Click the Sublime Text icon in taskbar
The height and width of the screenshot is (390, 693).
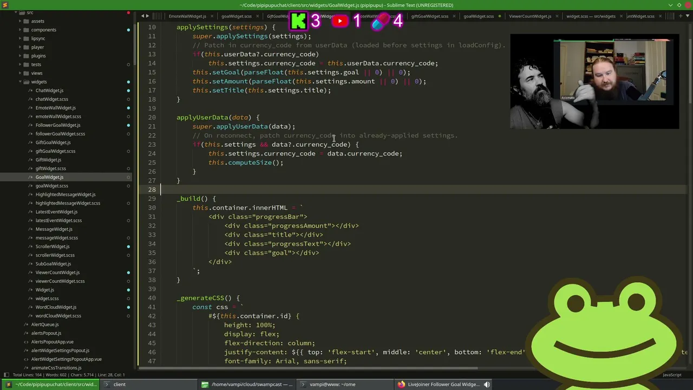[8, 385]
